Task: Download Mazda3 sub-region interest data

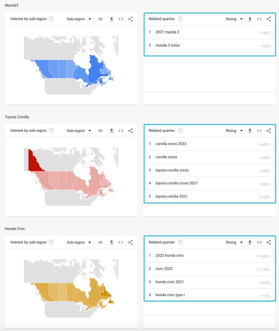Action: (x=112, y=19)
